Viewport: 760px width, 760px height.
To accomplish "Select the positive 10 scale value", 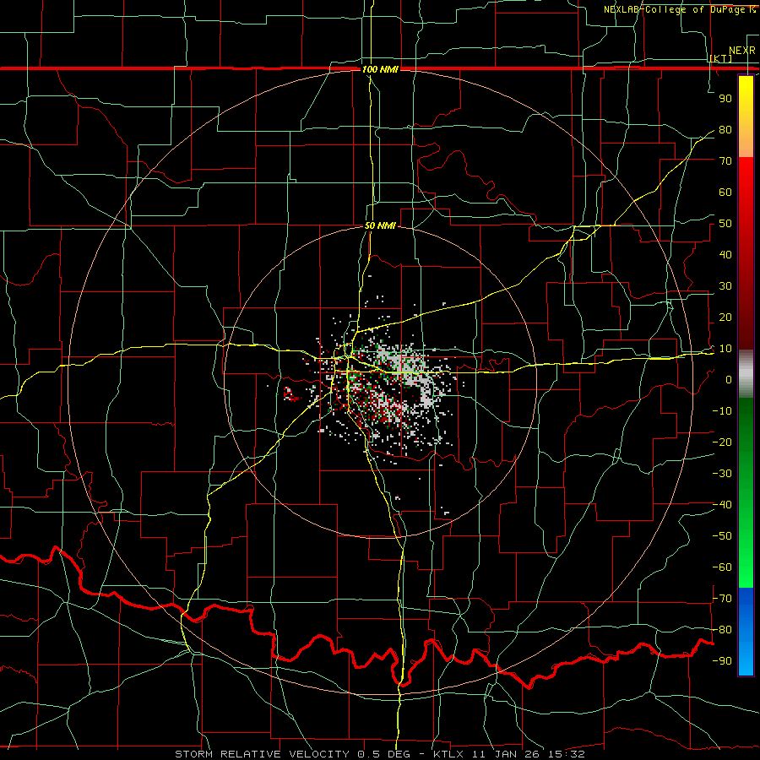I will tap(725, 349).
